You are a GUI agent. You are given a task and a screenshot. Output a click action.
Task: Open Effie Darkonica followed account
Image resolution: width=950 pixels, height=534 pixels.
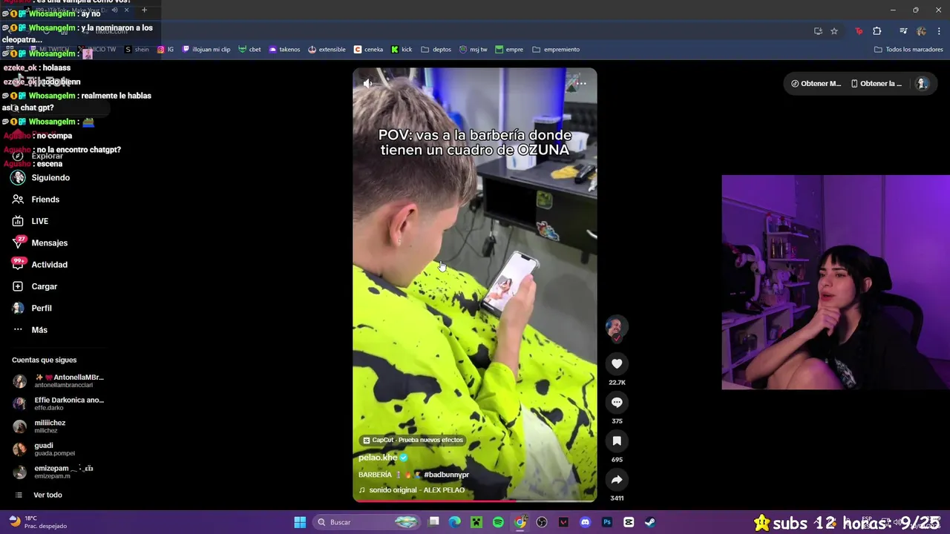click(x=59, y=403)
